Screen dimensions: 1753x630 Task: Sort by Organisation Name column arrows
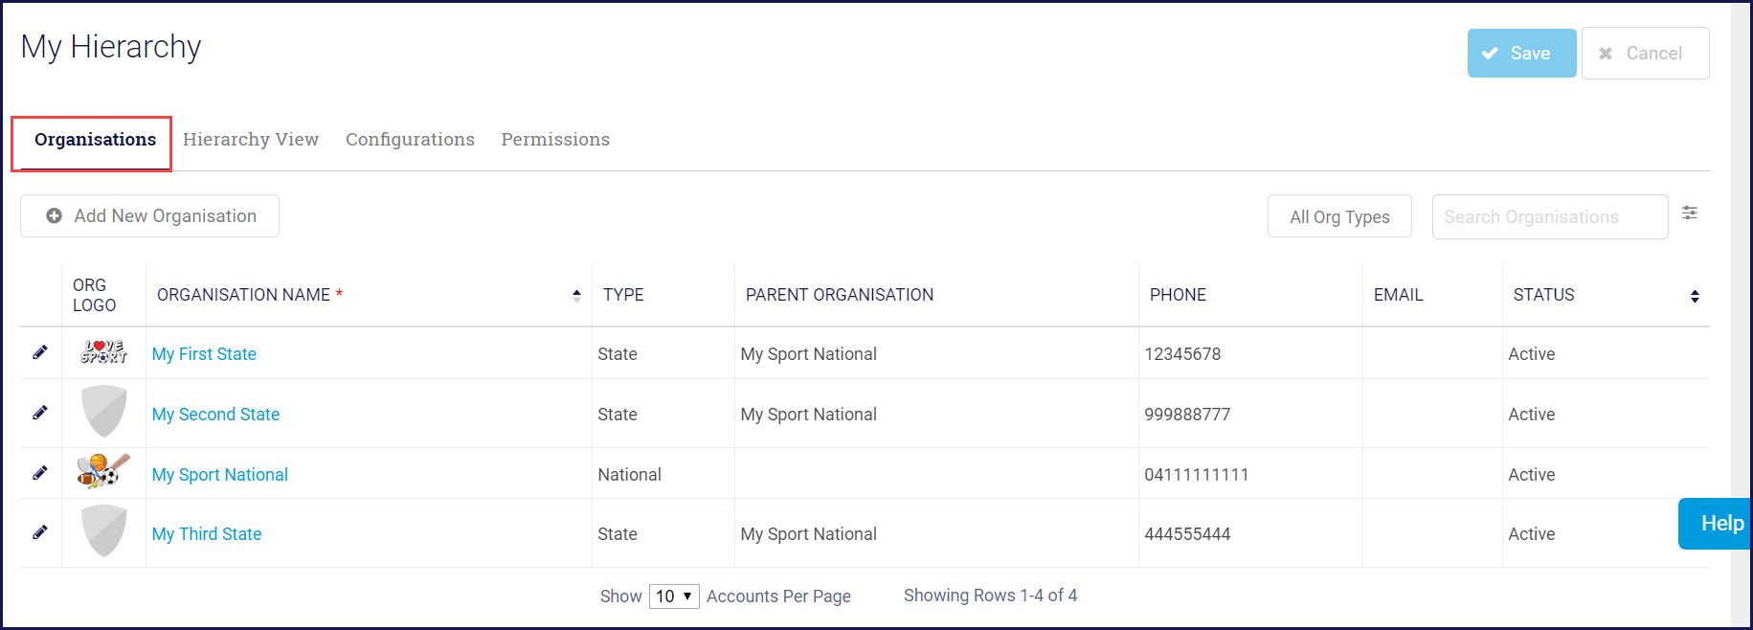[576, 296]
